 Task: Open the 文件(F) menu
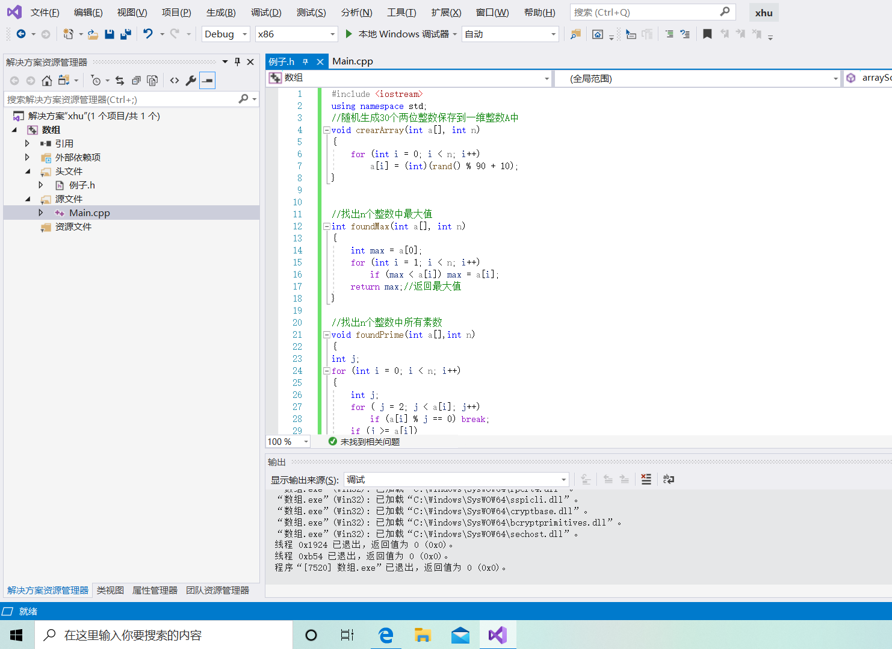tap(45, 13)
